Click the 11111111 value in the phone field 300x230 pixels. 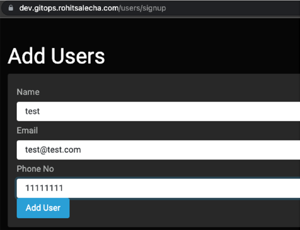tap(44, 188)
